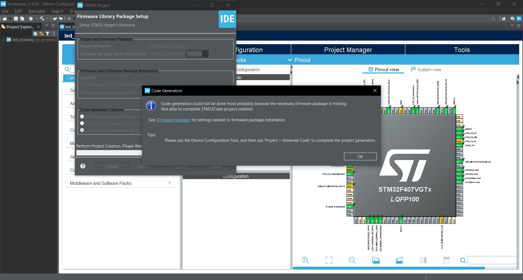Rotate the chip counterclockwise via its icon

click(x=400, y=260)
